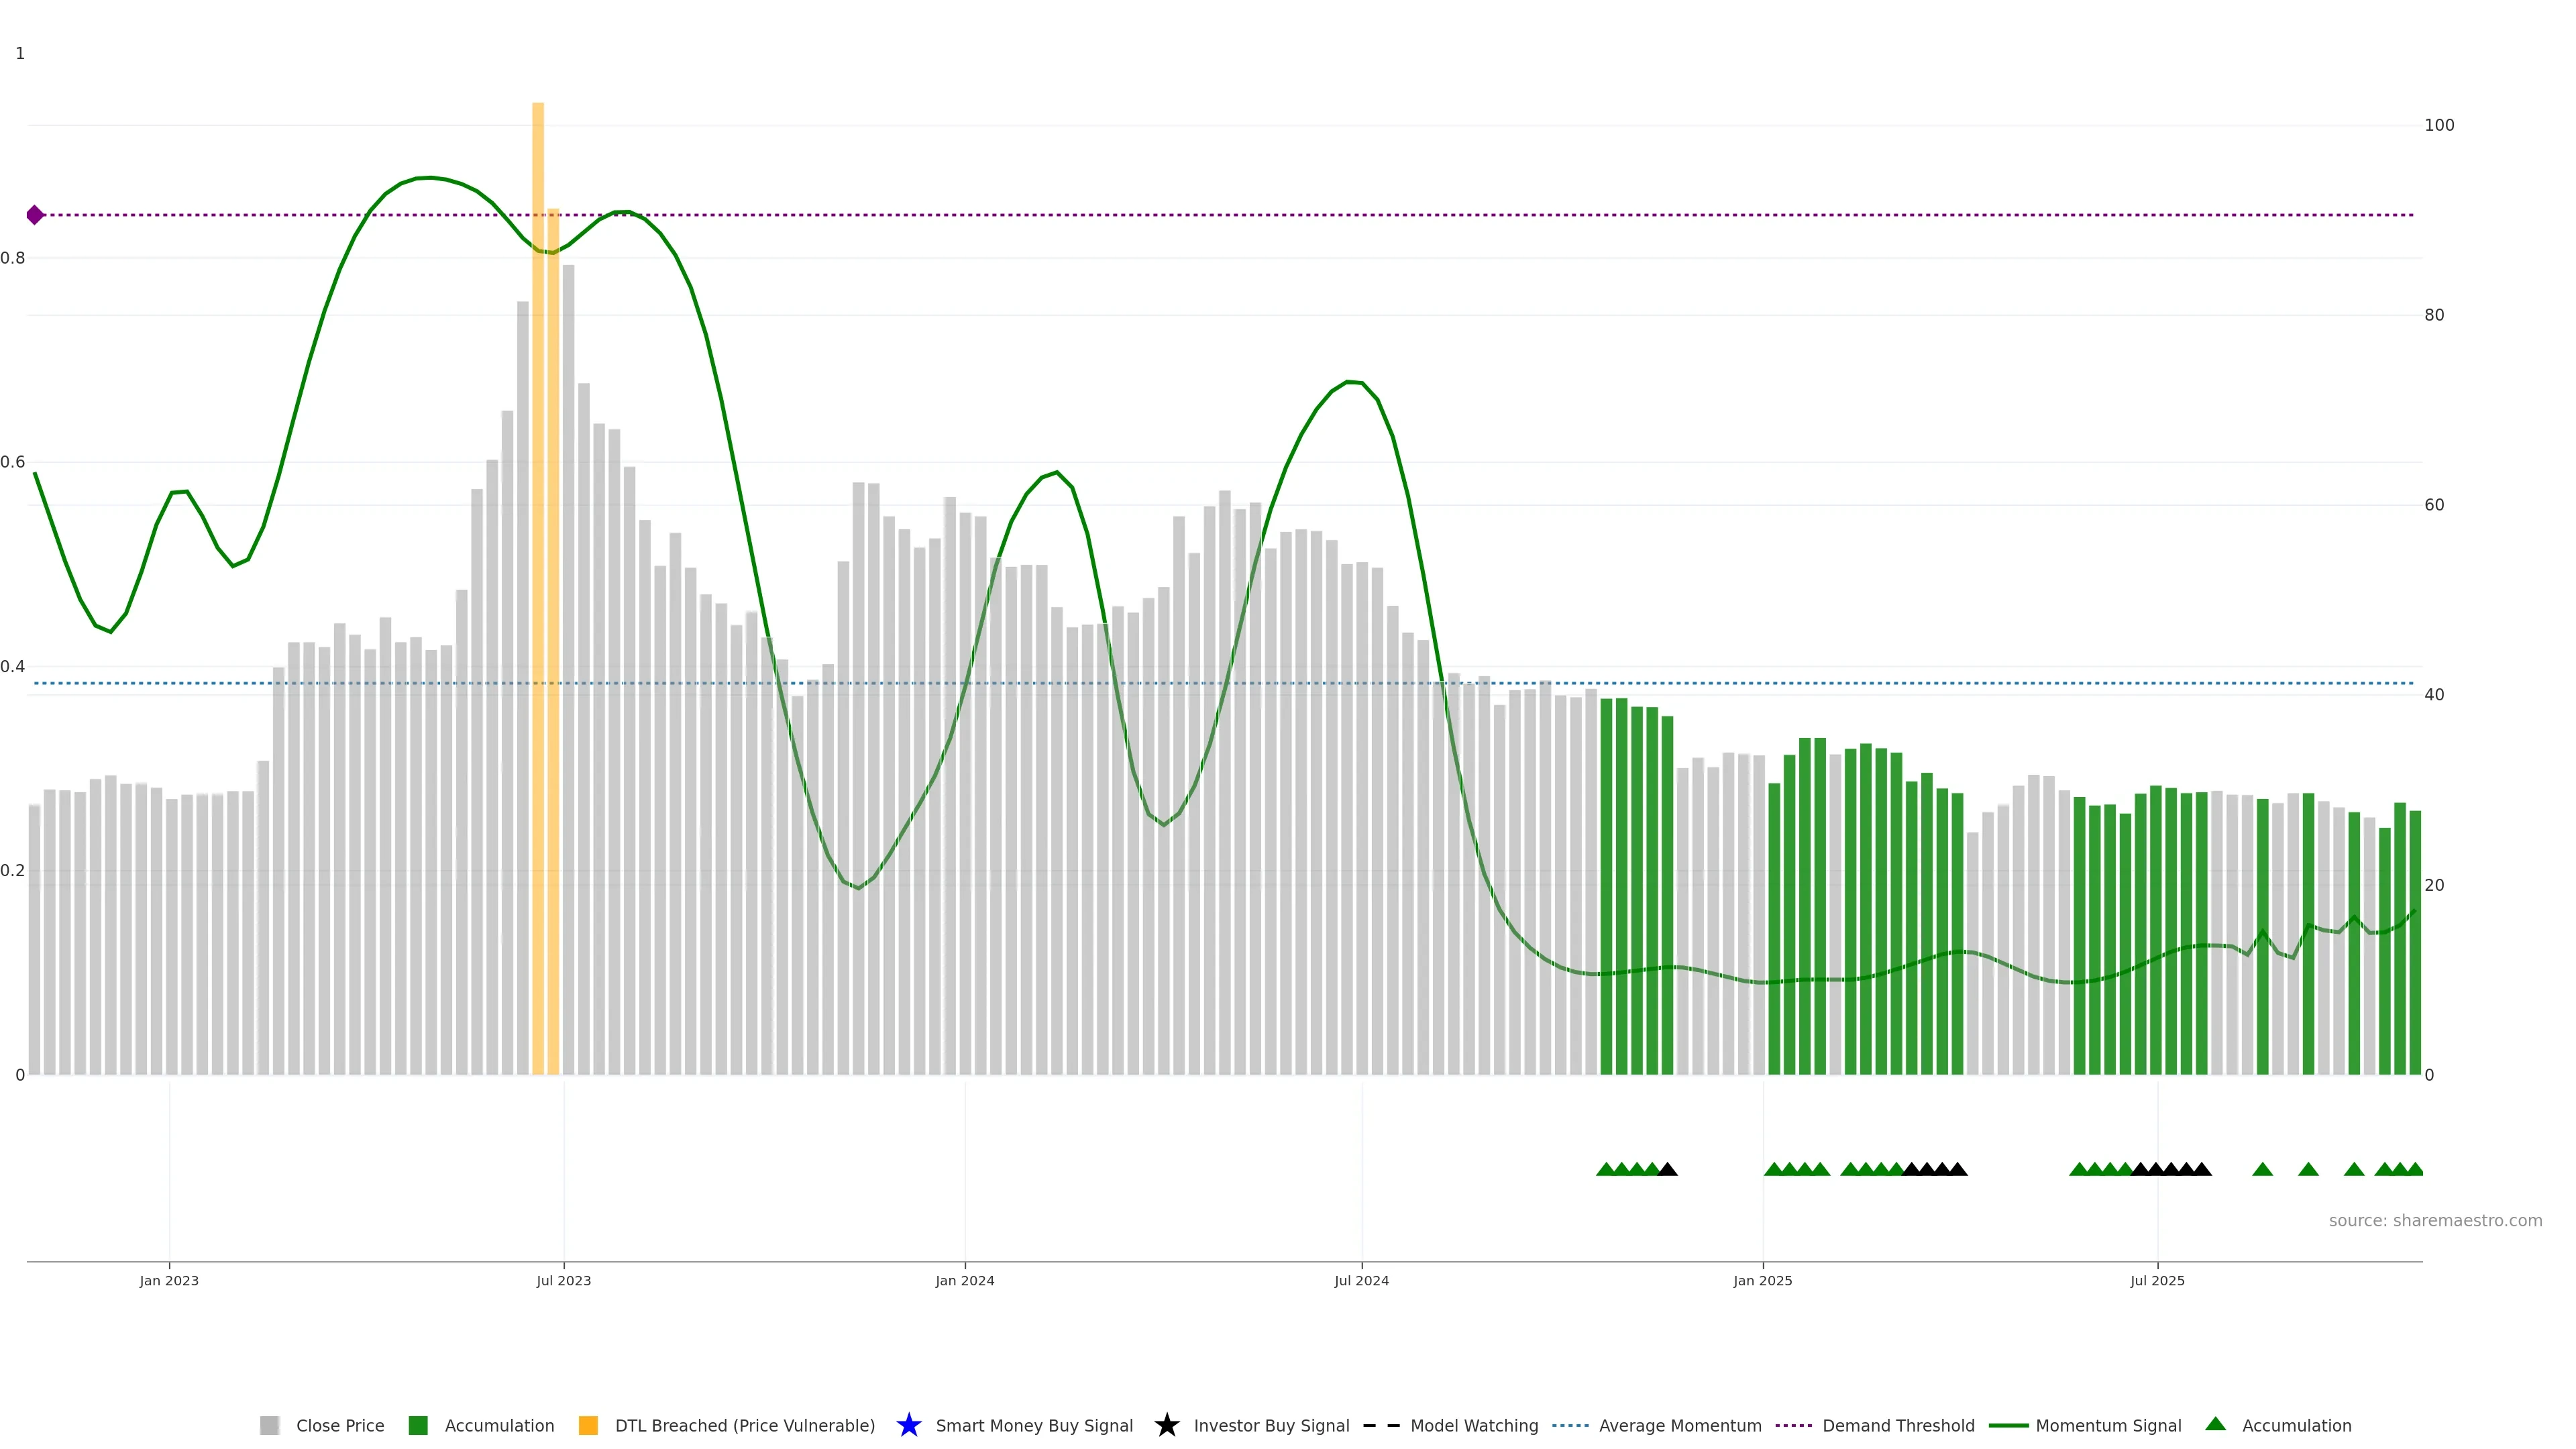Click the Close Price legend label
Viewport: 2576px width, 1449px height.
click(x=340, y=1425)
